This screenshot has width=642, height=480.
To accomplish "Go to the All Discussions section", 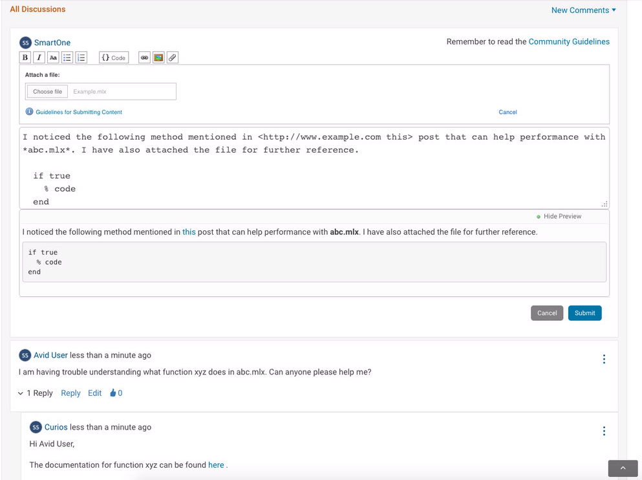I will tap(37, 9).
